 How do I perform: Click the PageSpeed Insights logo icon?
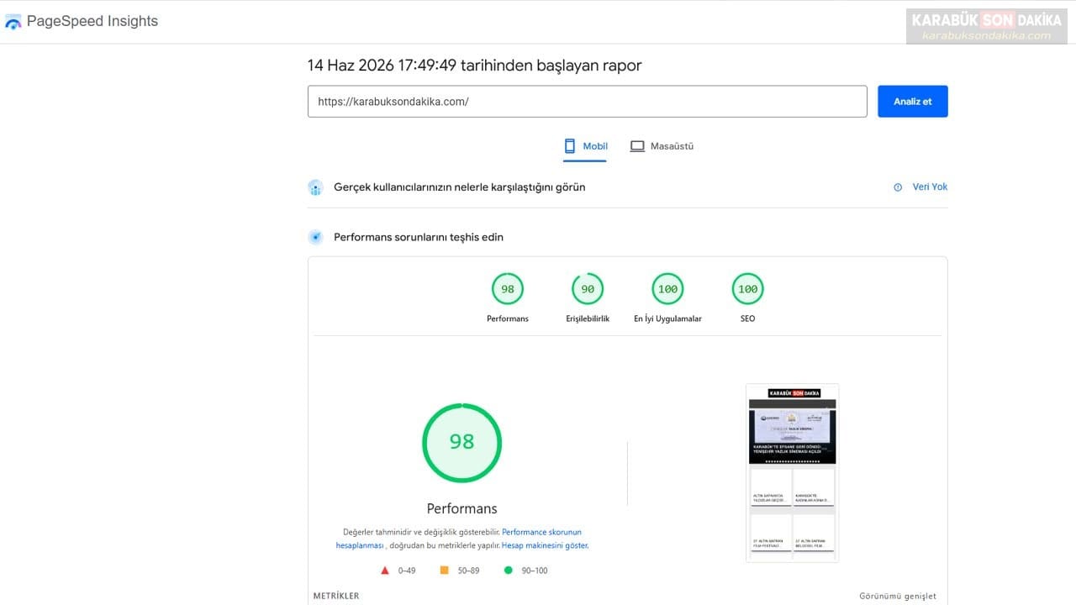coord(13,22)
